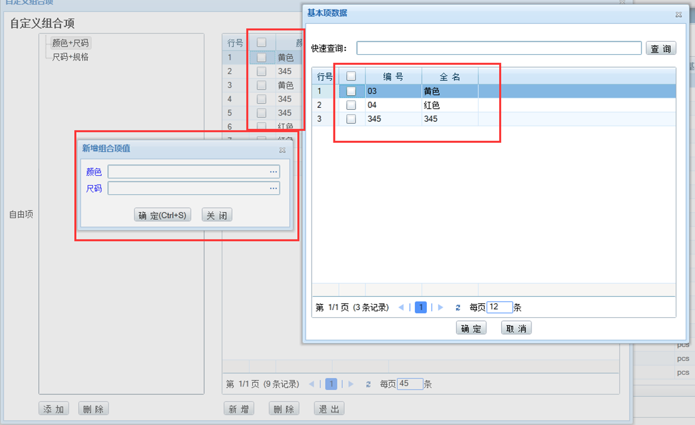
Task: Click previous page arrow on bottom pagination bar
Action: pos(311,383)
